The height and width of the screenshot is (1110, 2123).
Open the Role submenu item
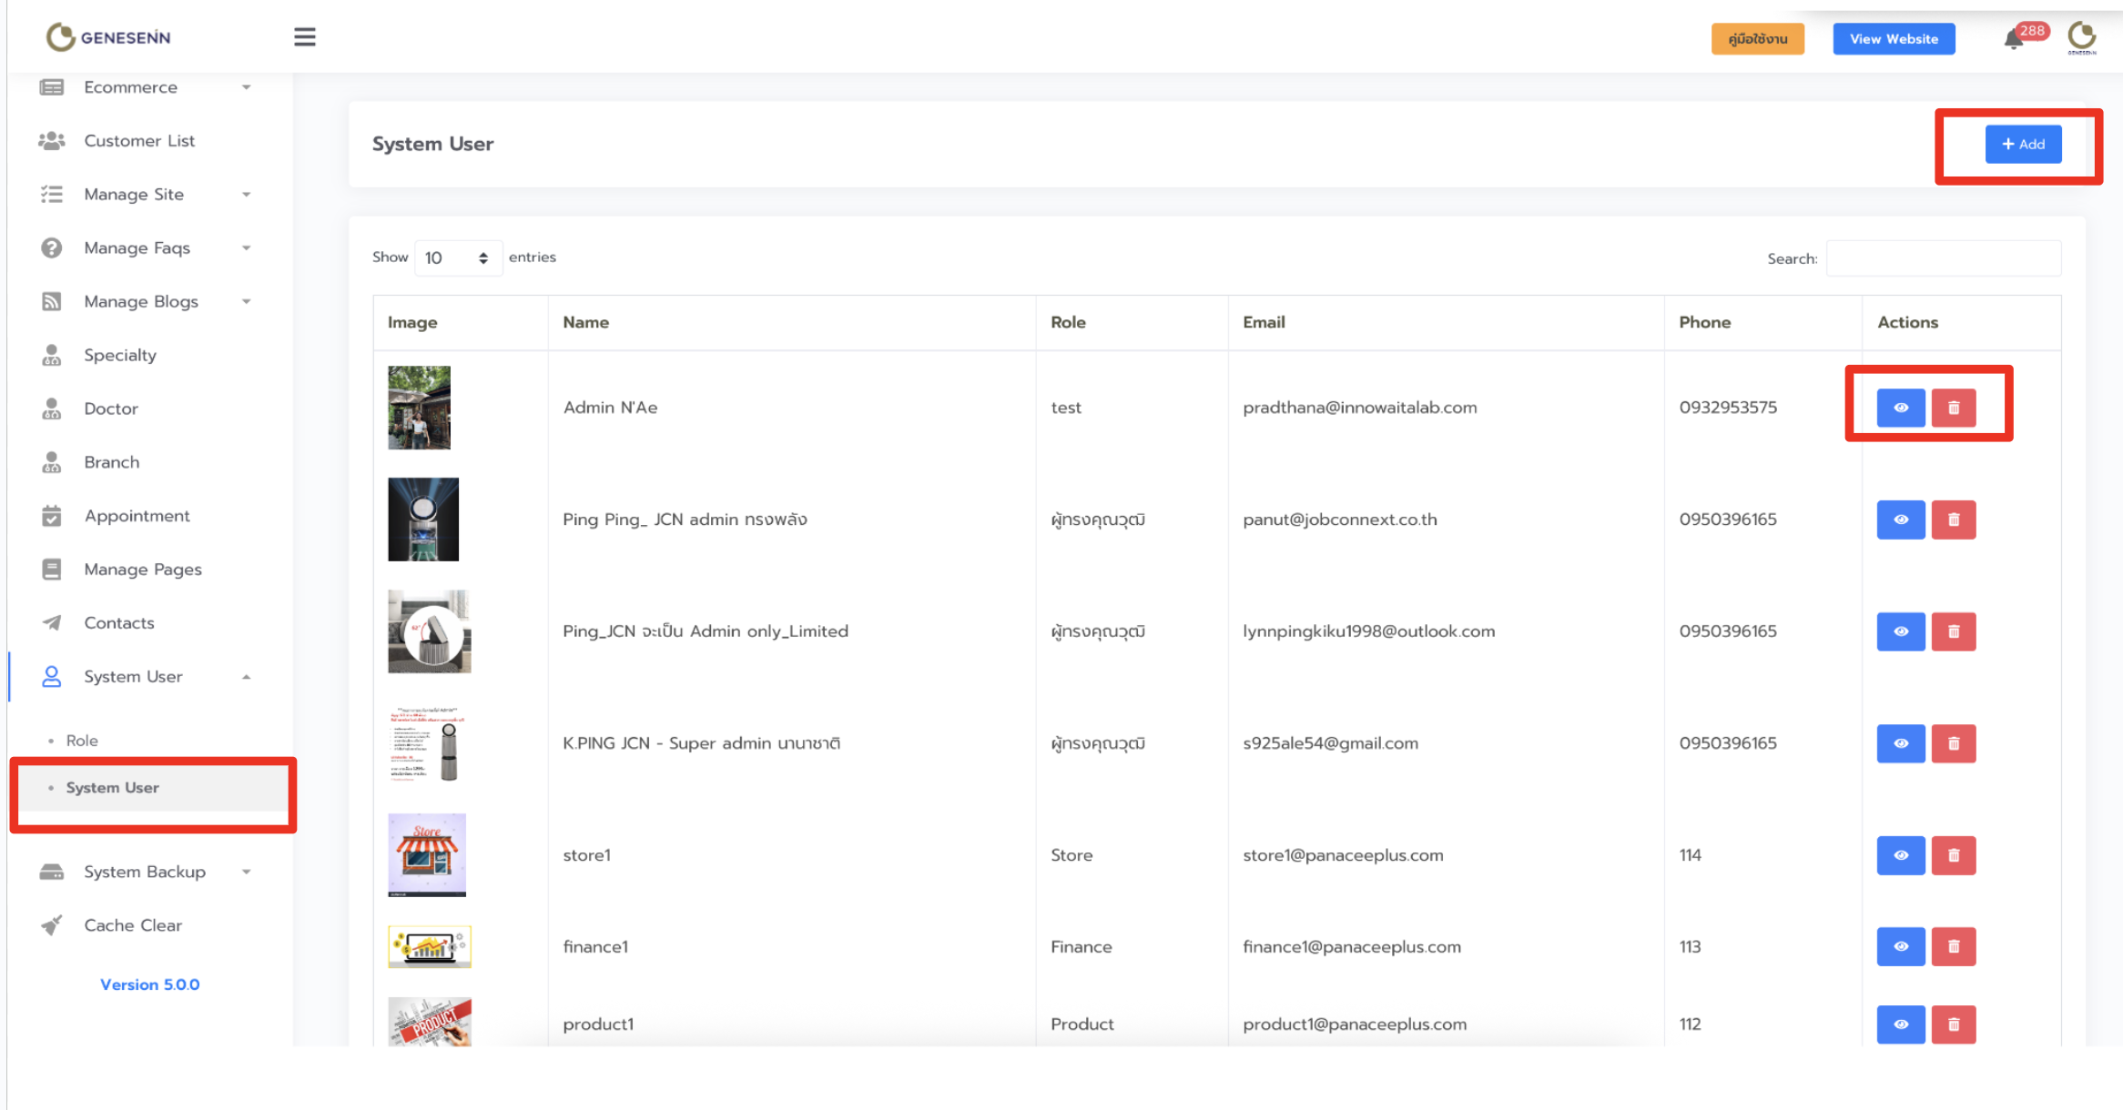coord(82,741)
